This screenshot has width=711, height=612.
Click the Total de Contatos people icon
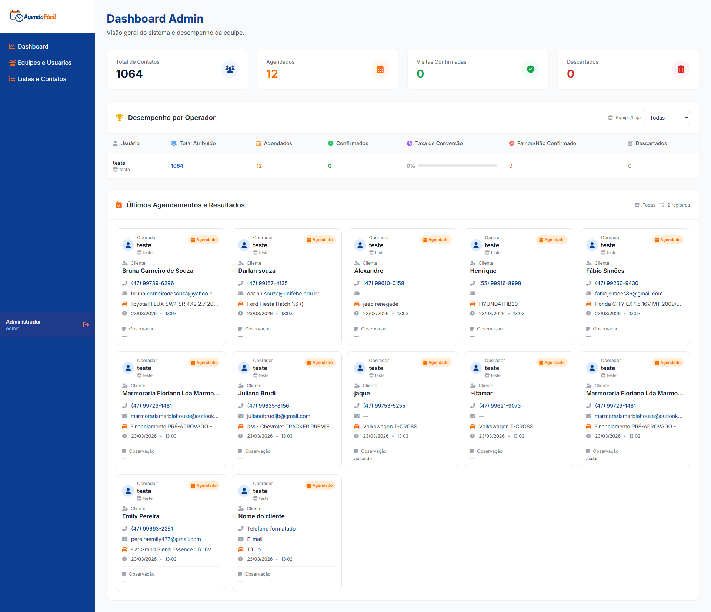click(230, 69)
